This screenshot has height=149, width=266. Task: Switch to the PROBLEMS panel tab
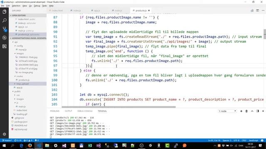[54, 111]
